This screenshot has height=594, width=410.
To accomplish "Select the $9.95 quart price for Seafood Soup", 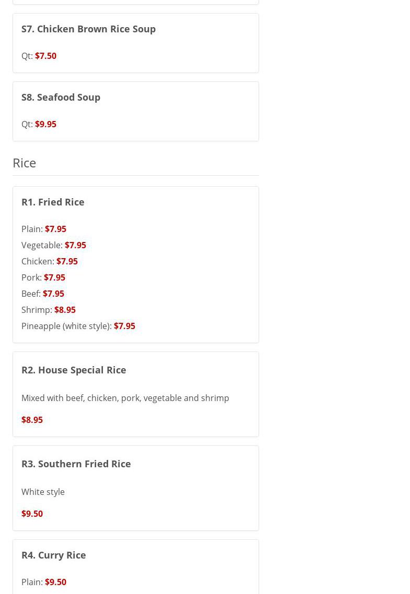I will 45,124.
